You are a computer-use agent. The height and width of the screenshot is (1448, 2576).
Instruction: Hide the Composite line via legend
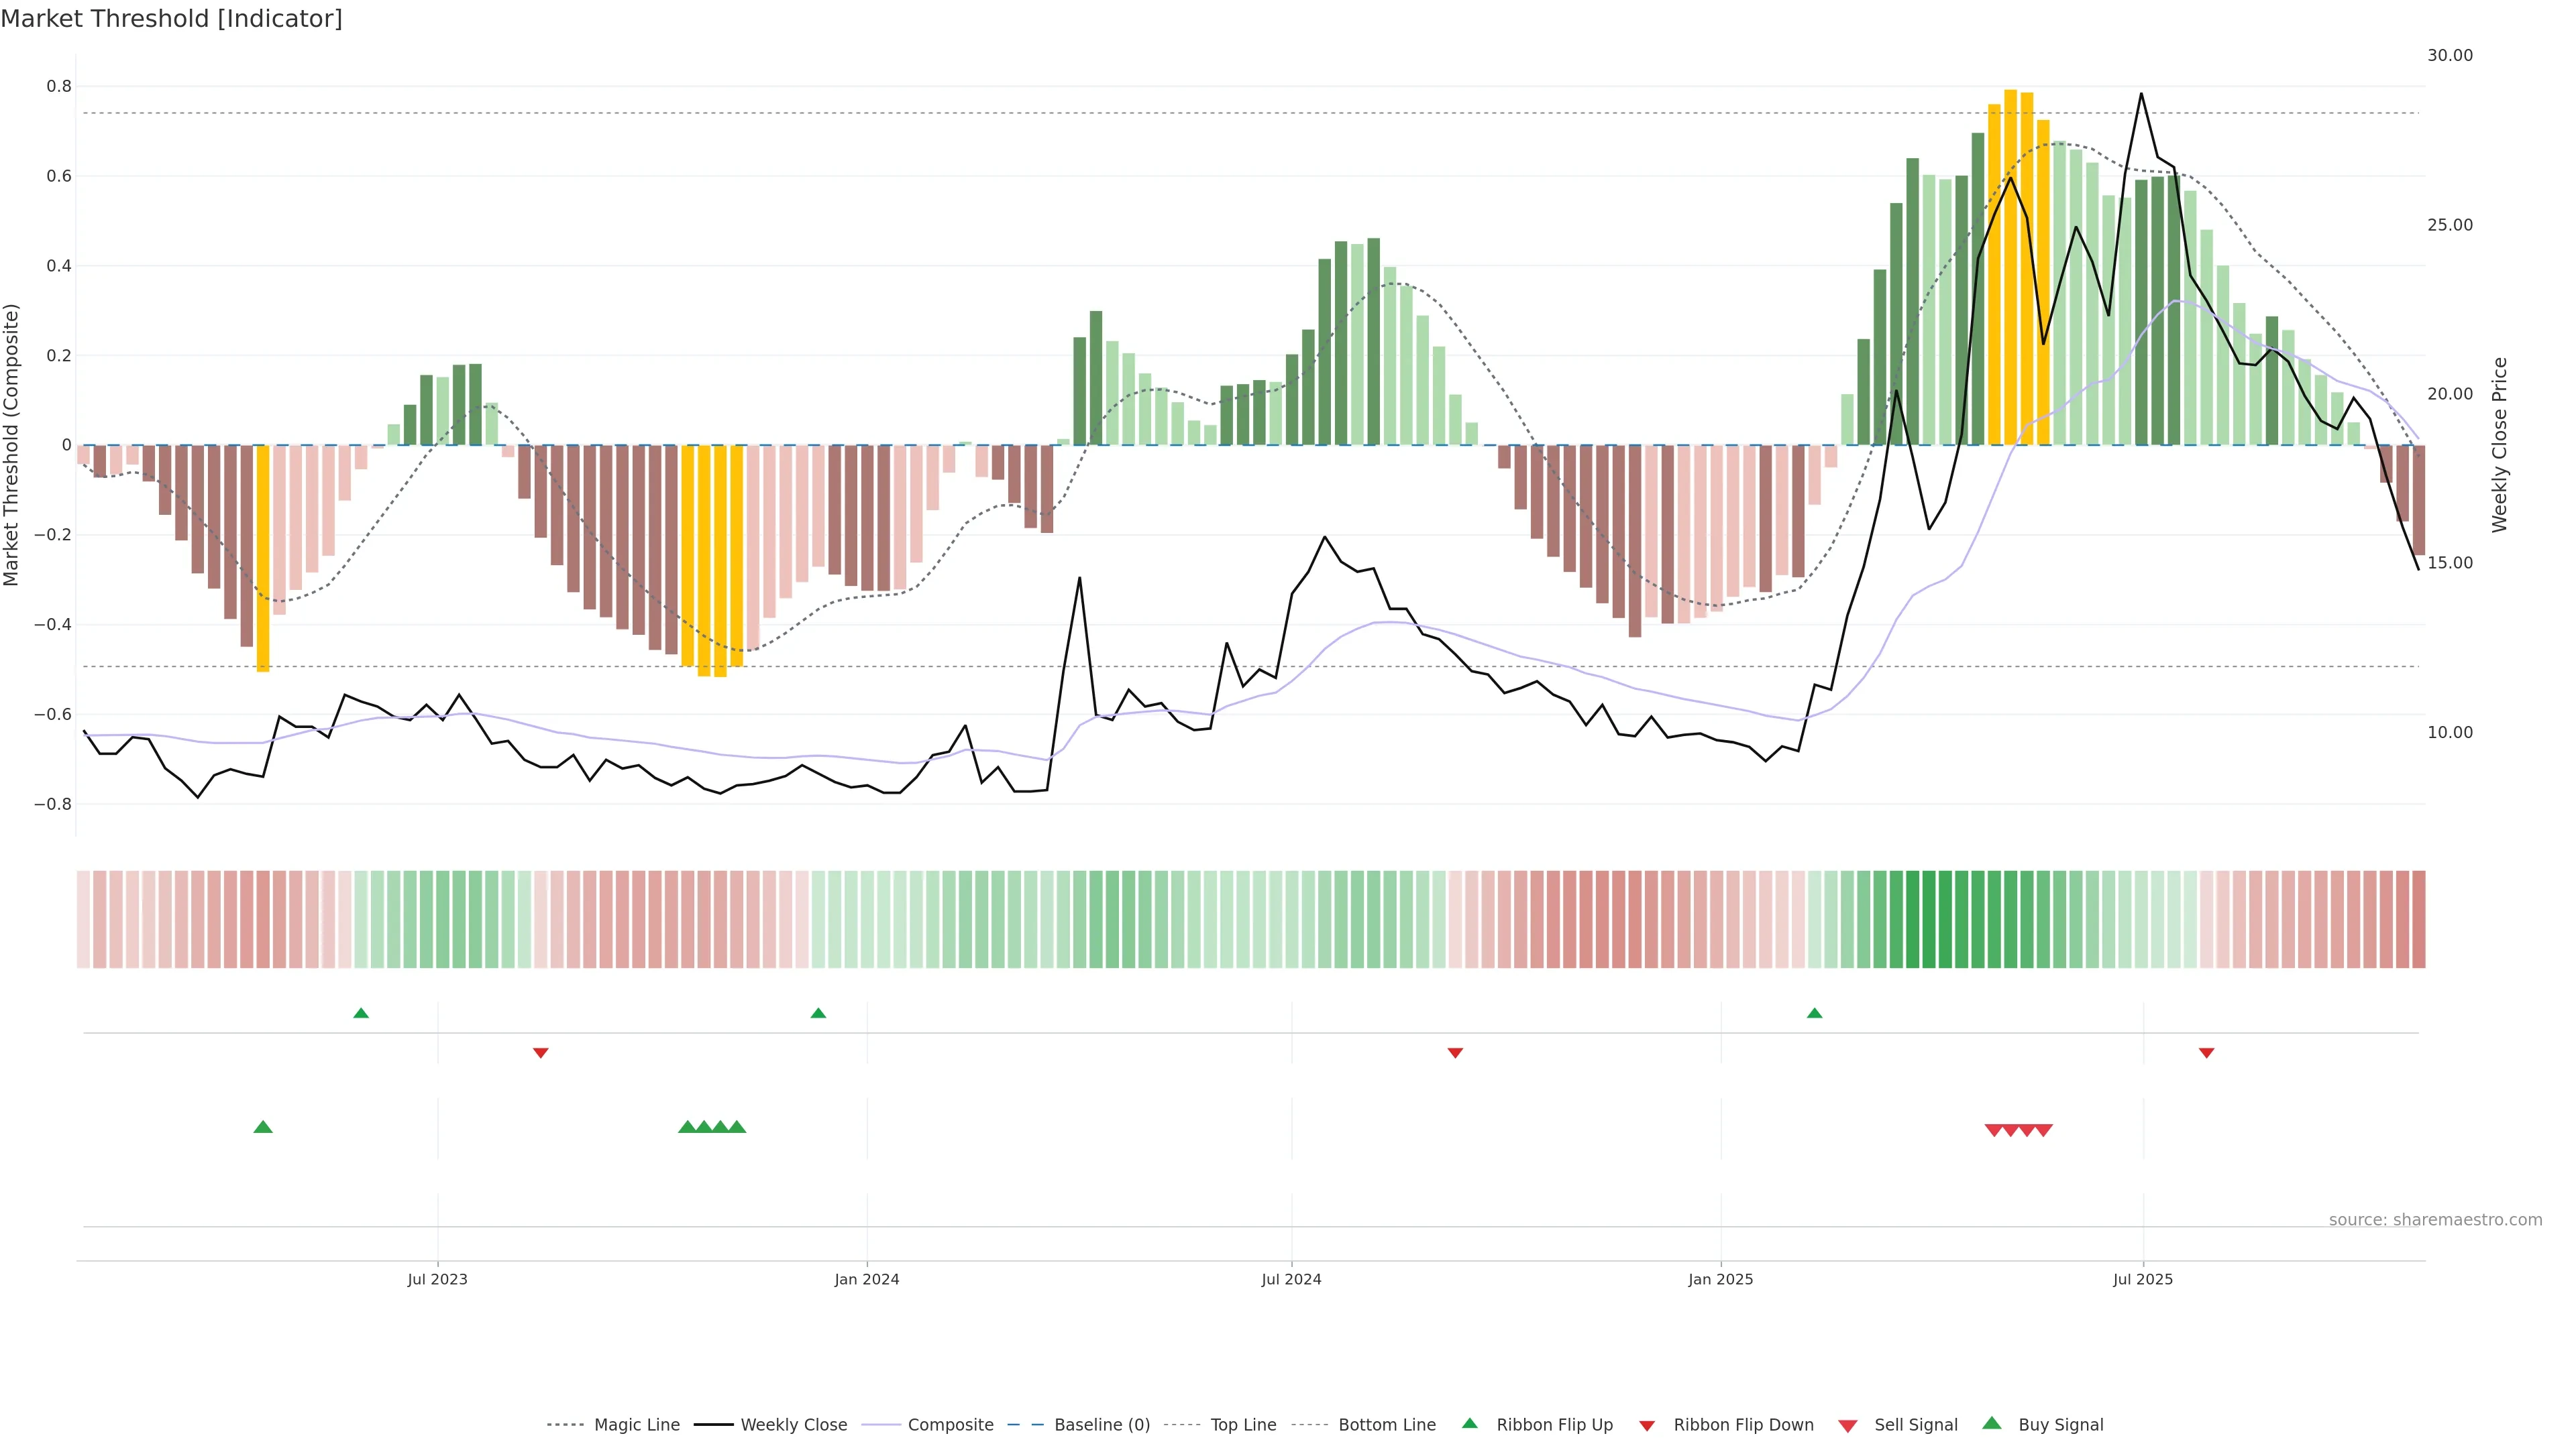pos(950,1425)
